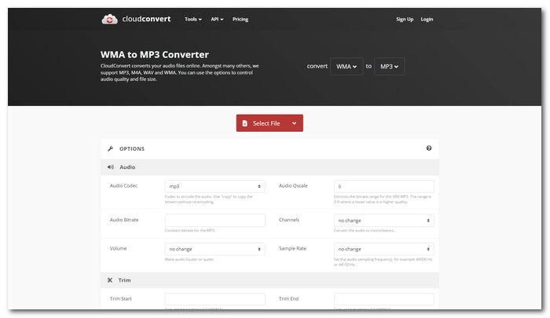Expand the Volume no change dropdown
The image size is (550, 318).
[x=214, y=249]
